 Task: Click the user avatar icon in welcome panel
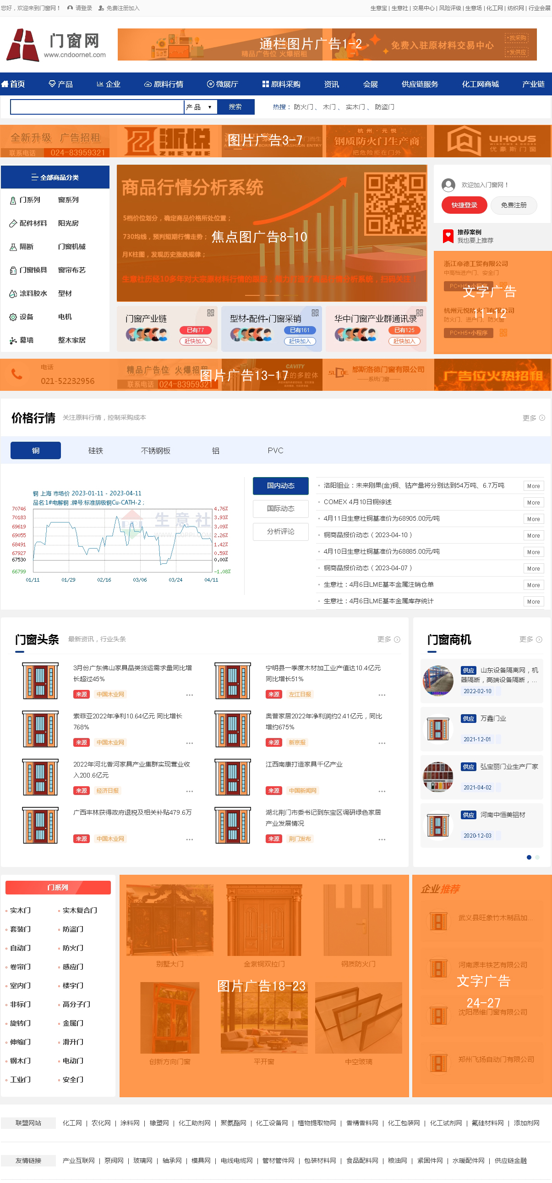click(x=448, y=185)
